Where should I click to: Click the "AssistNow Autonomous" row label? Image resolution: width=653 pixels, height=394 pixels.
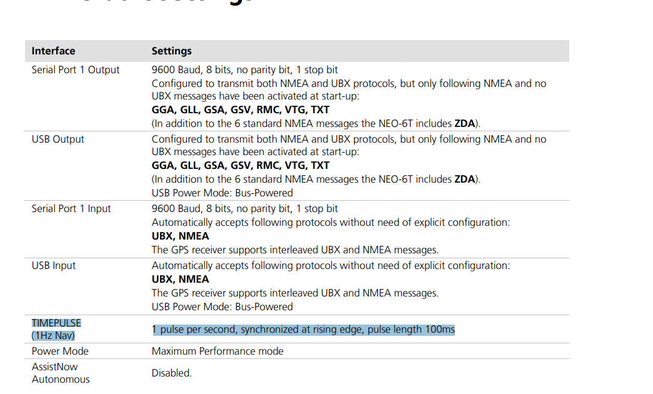tap(61, 373)
